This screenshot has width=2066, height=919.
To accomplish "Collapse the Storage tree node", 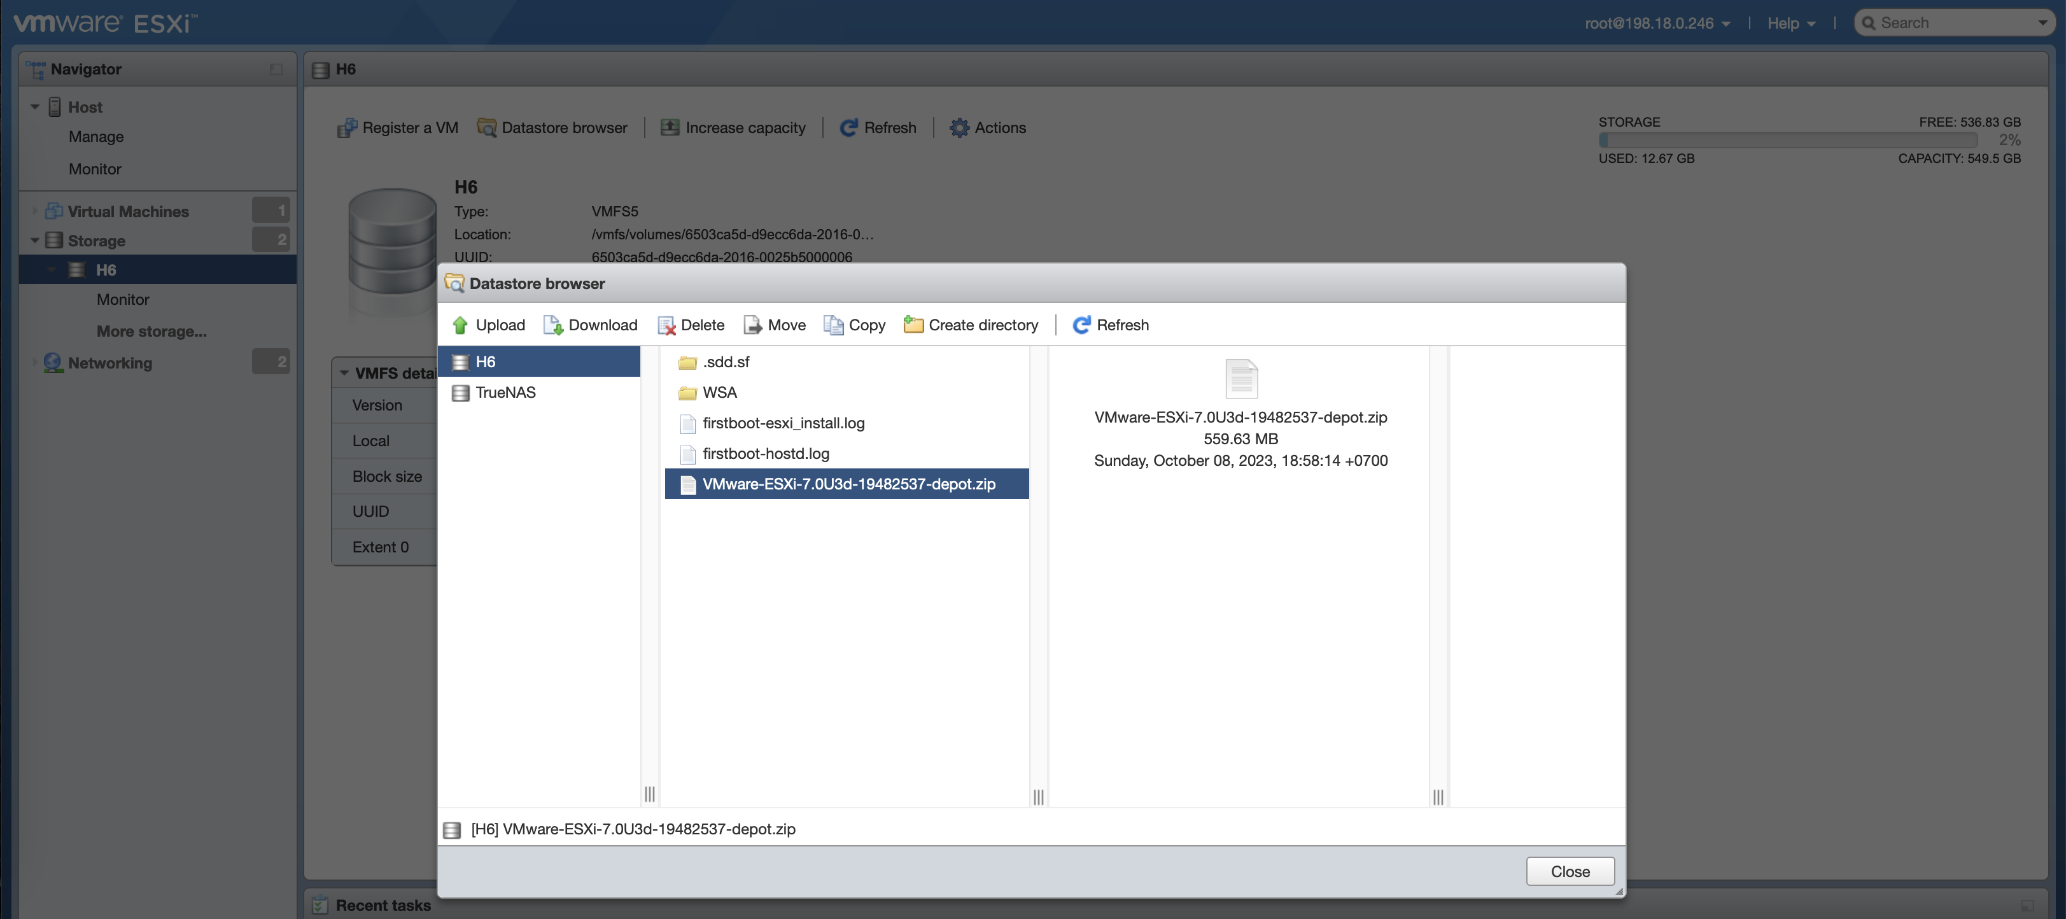I will (34, 241).
